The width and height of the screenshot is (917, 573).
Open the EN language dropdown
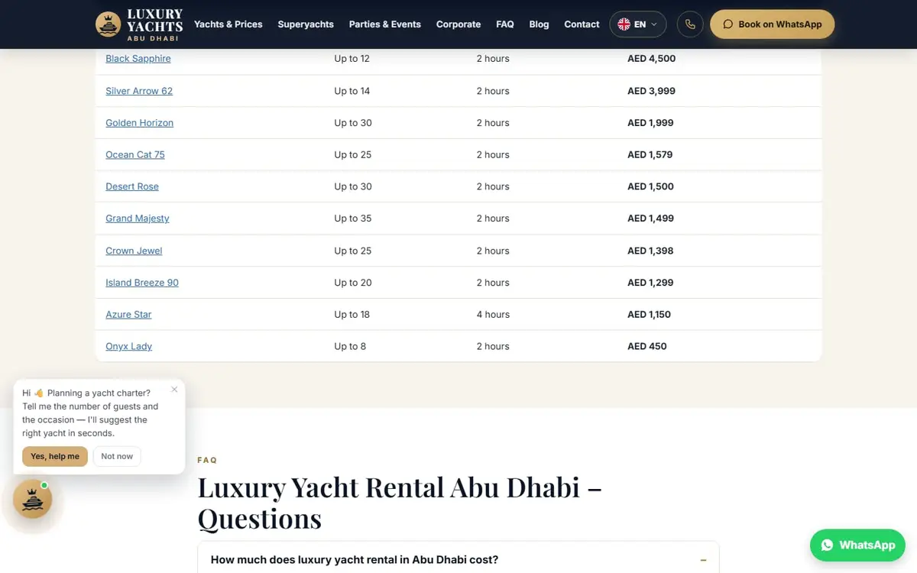[638, 24]
